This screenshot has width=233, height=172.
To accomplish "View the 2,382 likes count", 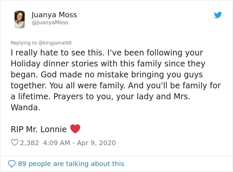I will [29, 143].
